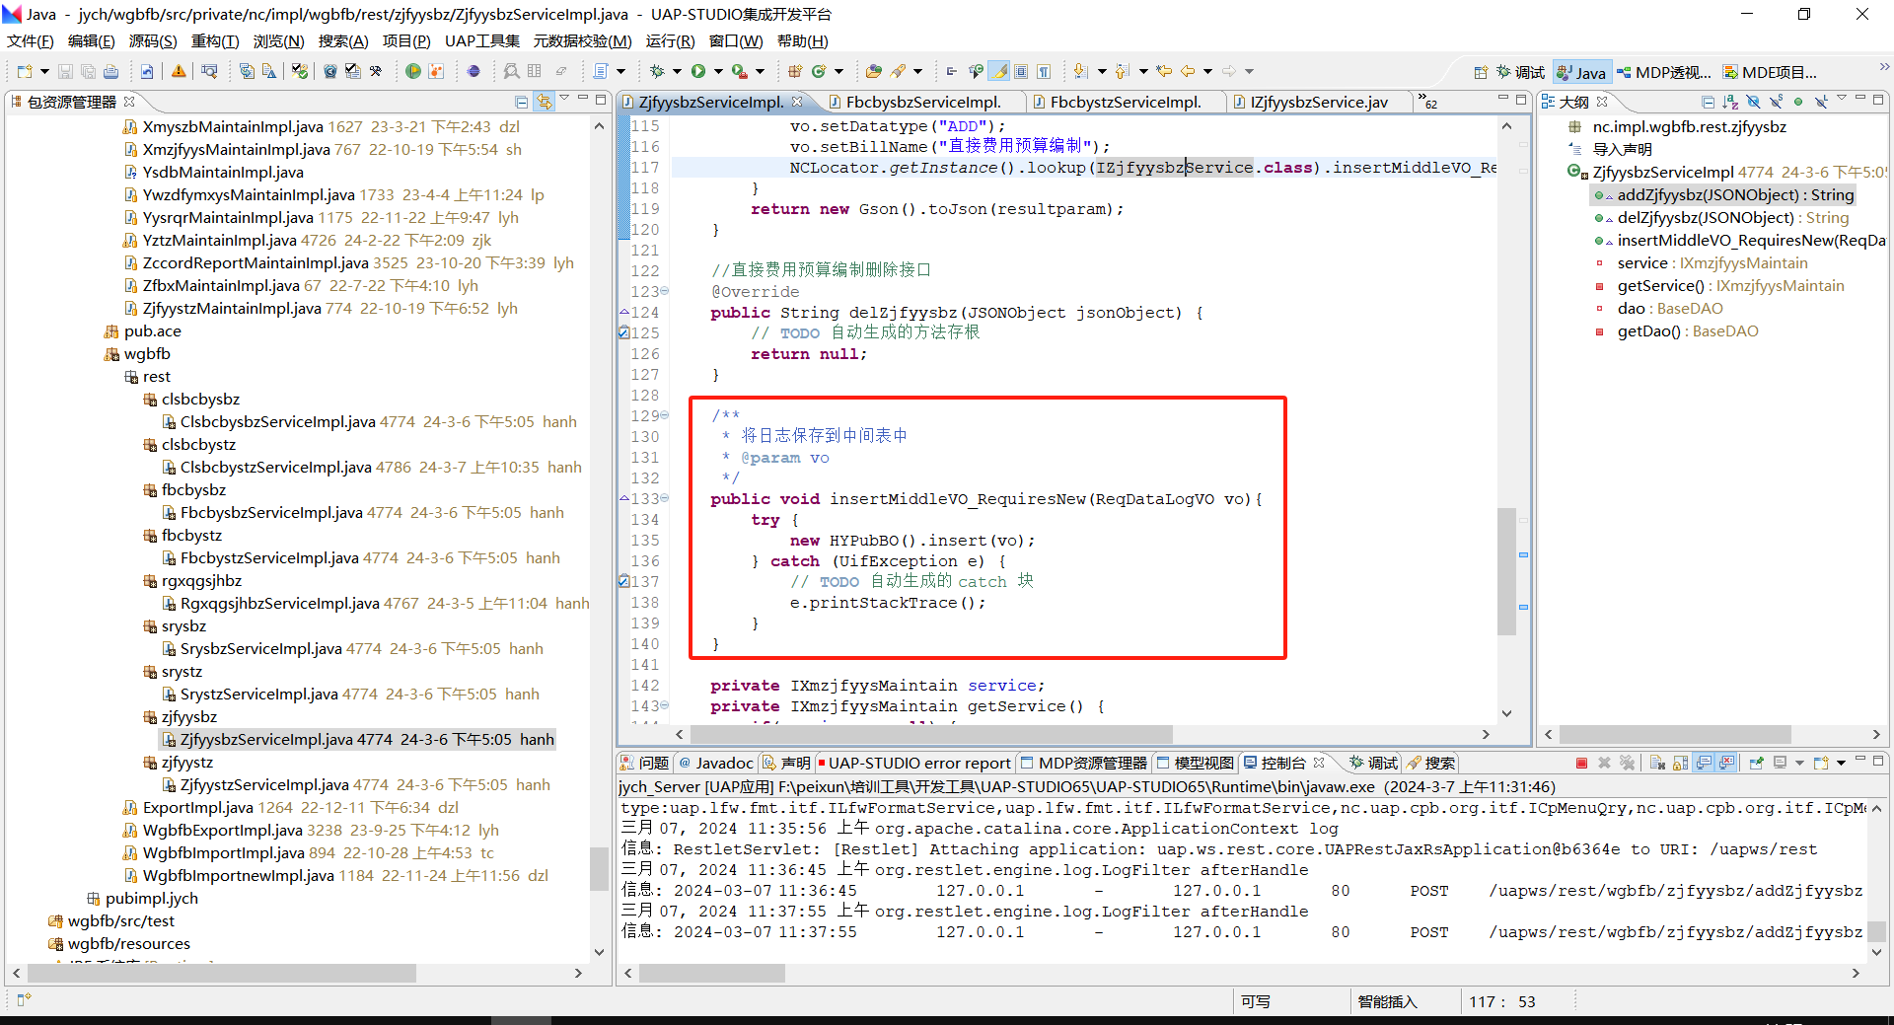Toggle Hide Static Members in outline
This screenshot has width=1894, height=1025.
tap(1776, 102)
